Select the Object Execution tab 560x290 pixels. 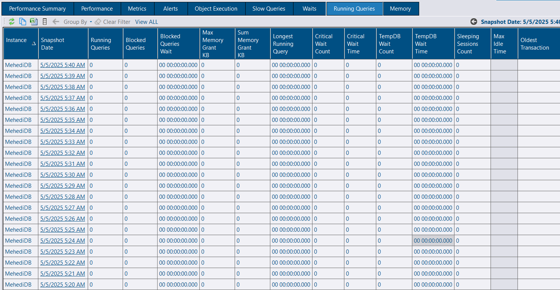pyautogui.click(x=216, y=9)
